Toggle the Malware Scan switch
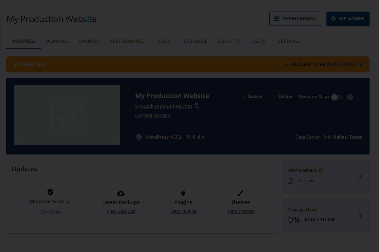Screen dimensions: 379x252 point(337,97)
